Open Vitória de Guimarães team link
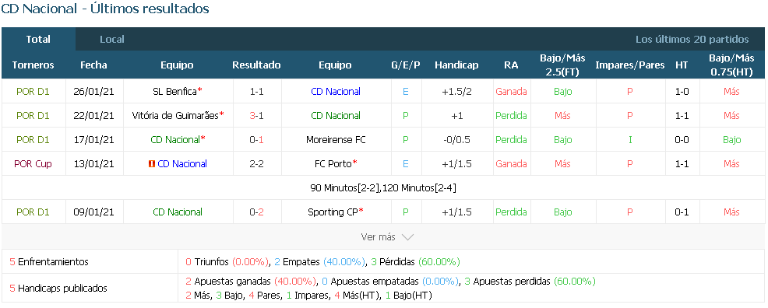Image resolution: width=768 pixels, height=308 pixels. coord(175,115)
